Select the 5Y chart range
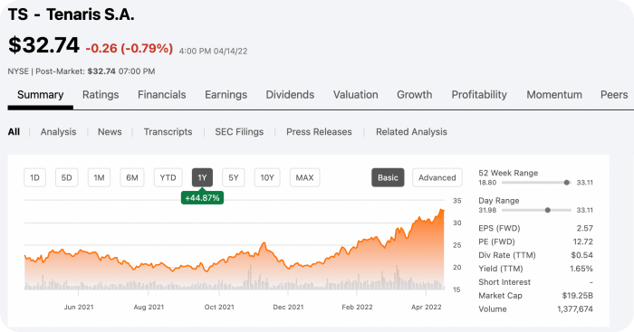Viewport: 634px width, 332px height. (x=234, y=177)
